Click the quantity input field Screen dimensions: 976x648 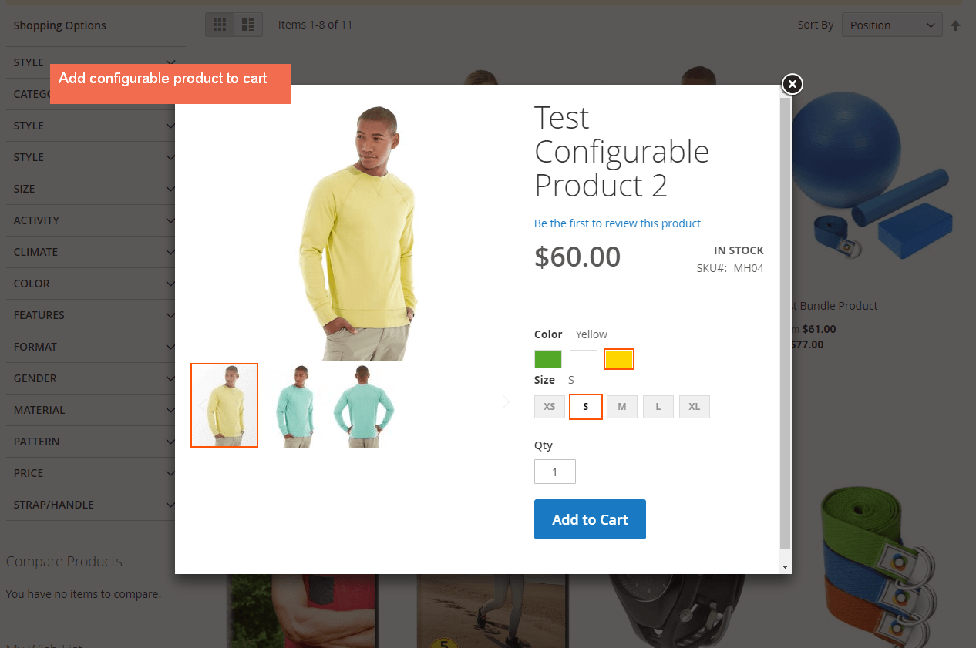tap(555, 472)
